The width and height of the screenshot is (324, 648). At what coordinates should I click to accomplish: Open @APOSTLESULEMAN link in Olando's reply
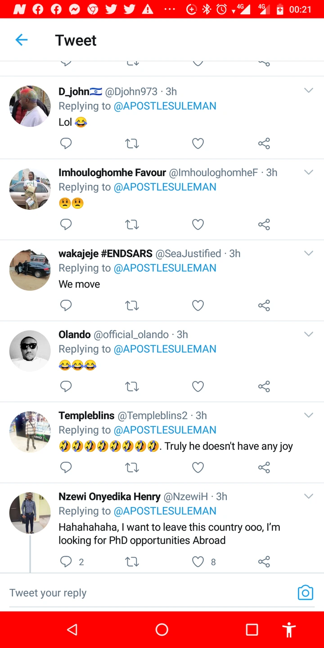click(165, 349)
